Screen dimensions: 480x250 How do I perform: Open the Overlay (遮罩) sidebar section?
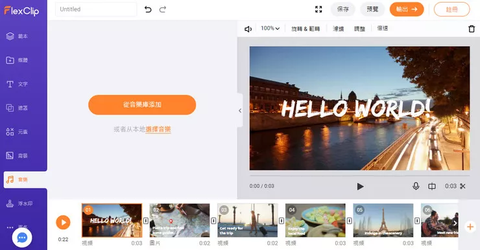coord(17,108)
